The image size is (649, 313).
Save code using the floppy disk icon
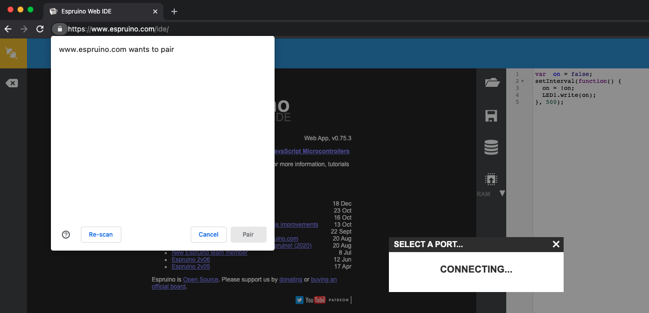[491, 116]
